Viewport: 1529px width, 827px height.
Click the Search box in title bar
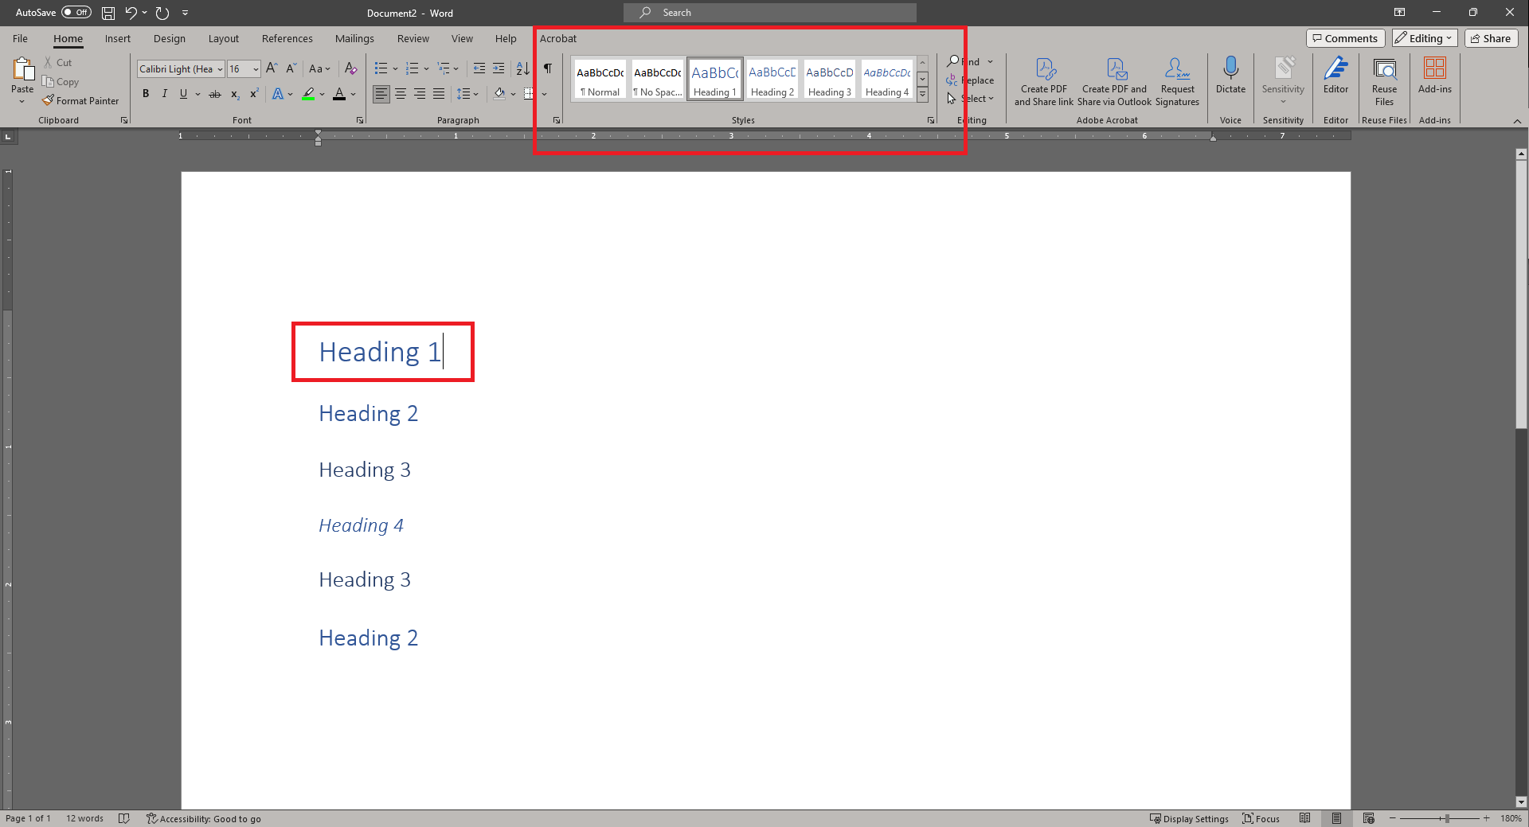click(x=769, y=13)
